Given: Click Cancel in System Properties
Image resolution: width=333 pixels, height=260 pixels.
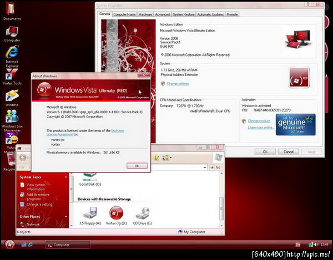Looking at the screenshot, I should pos(289,152).
